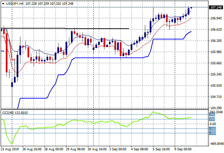Click the 106.620 price axis value
The height and width of the screenshot is (153, 224).
(216, 29)
